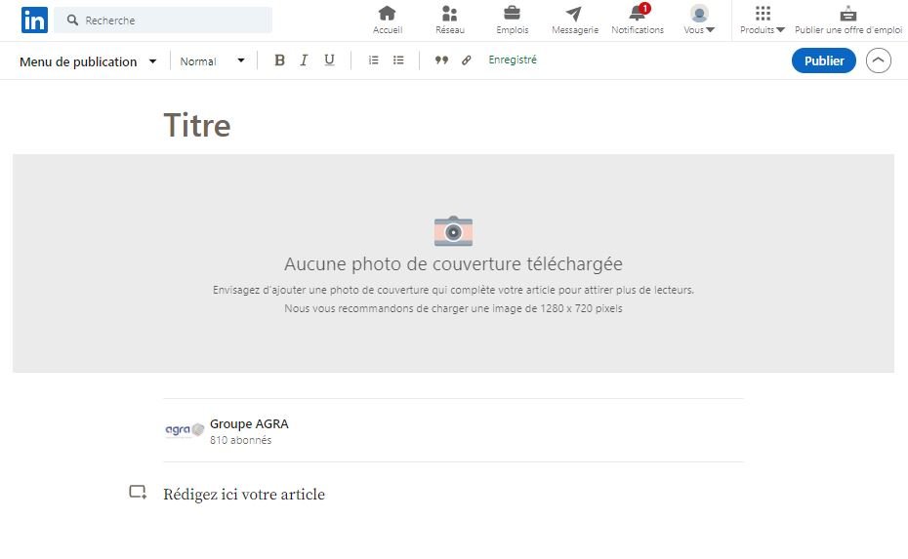
Task: Open the Normal text style dropdown
Action: [x=212, y=60]
